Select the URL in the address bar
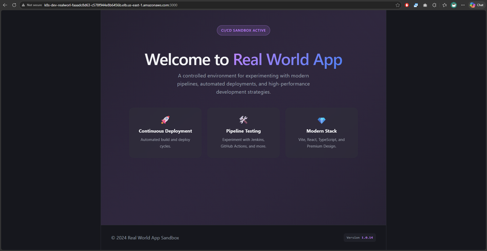The width and height of the screenshot is (487, 251). 111,5
